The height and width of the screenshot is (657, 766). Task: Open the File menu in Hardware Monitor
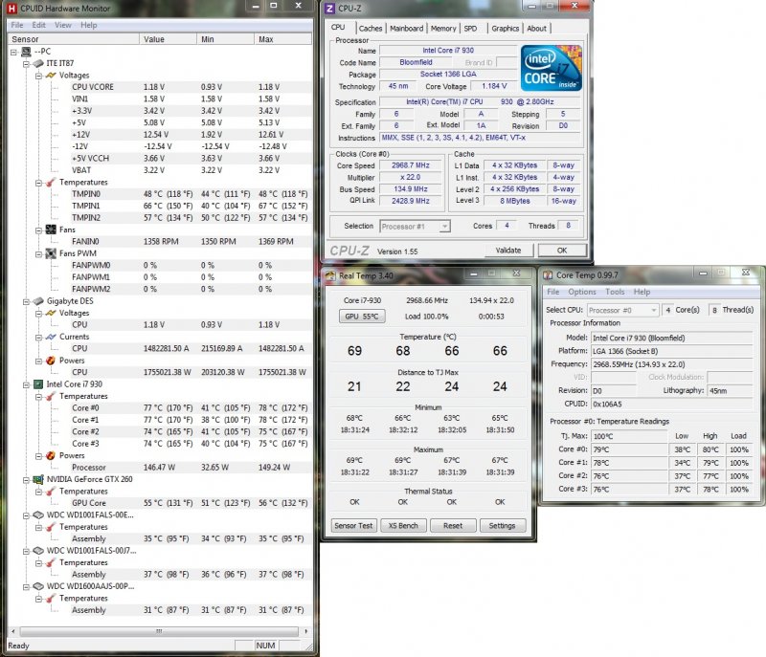17,25
